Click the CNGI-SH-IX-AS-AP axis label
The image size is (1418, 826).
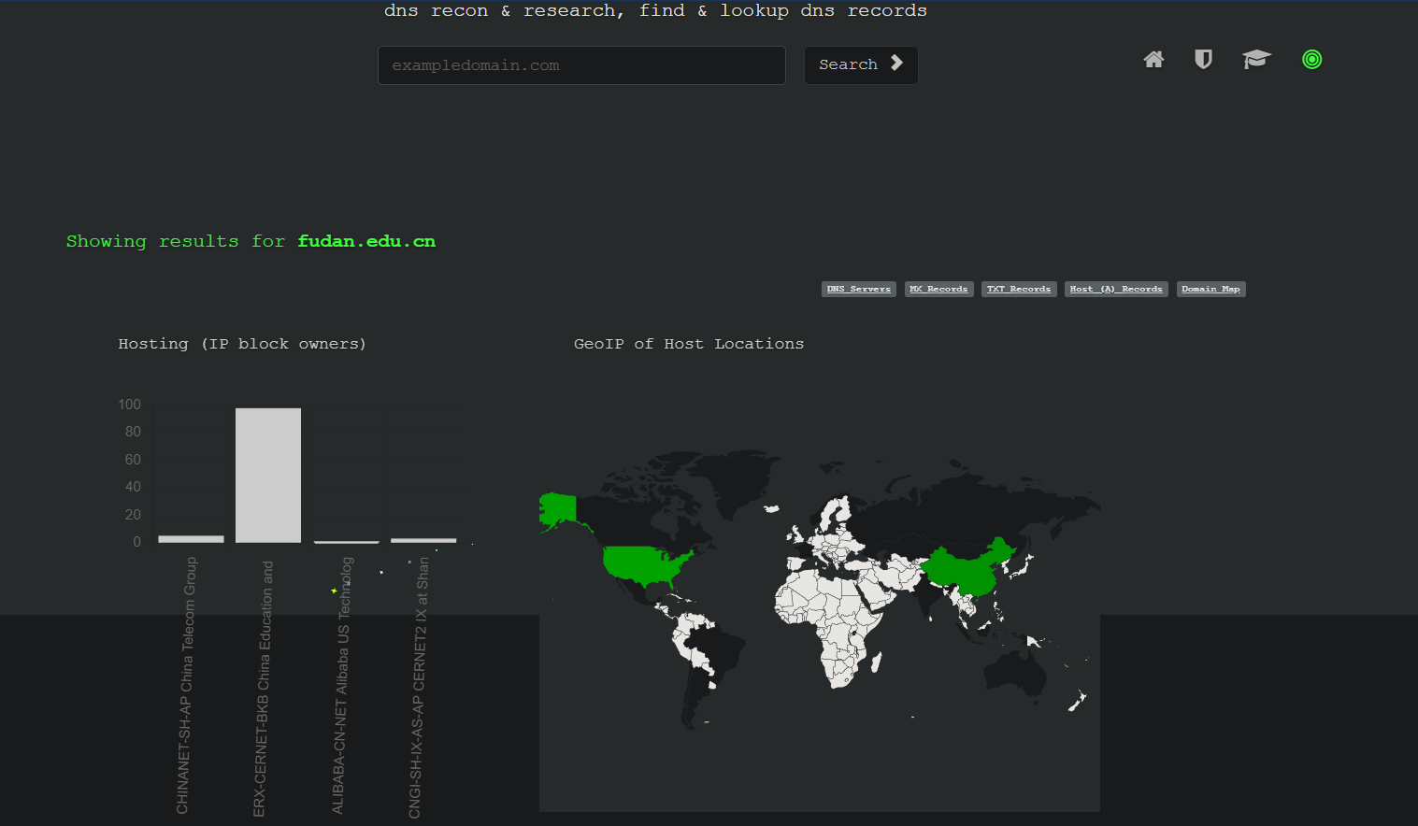418,688
